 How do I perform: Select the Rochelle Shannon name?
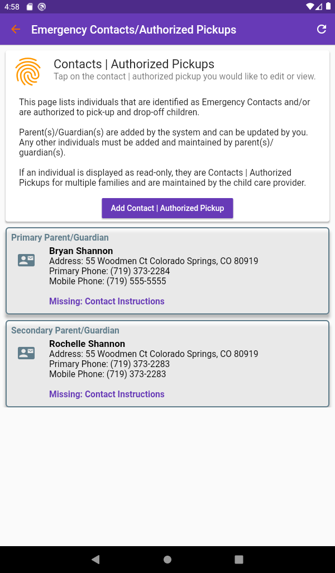[x=87, y=344]
